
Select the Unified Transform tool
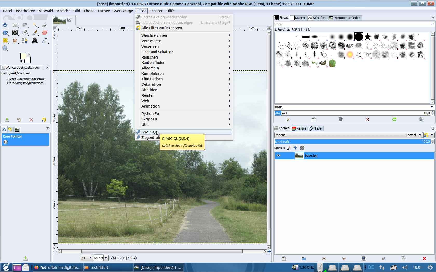pyautogui.click(x=5, y=33)
